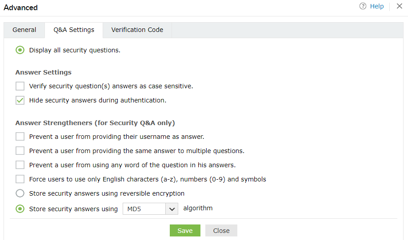Select the Q&A Settings tab
The width and height of the screenshot is (408, 240).
[74, 30]
